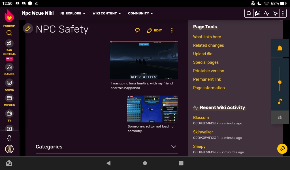Viewport: 290px width, 170px height.
Task: Toggle light/dark theme sun icon
Action: pos(275,13)
